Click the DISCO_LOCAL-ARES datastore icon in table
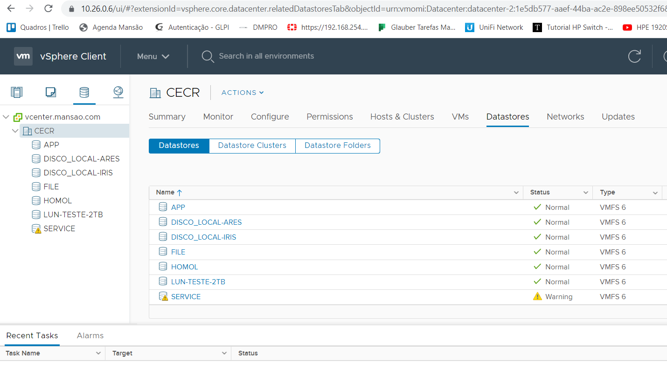The image size is (667, 368). [x=163, y=222]
